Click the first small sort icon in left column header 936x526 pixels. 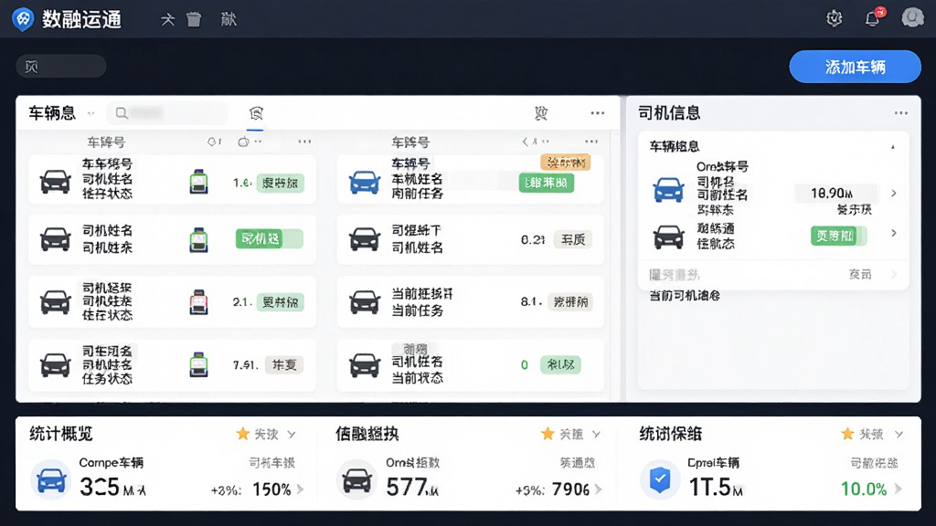pyautogui.click(x=214, y=142)
